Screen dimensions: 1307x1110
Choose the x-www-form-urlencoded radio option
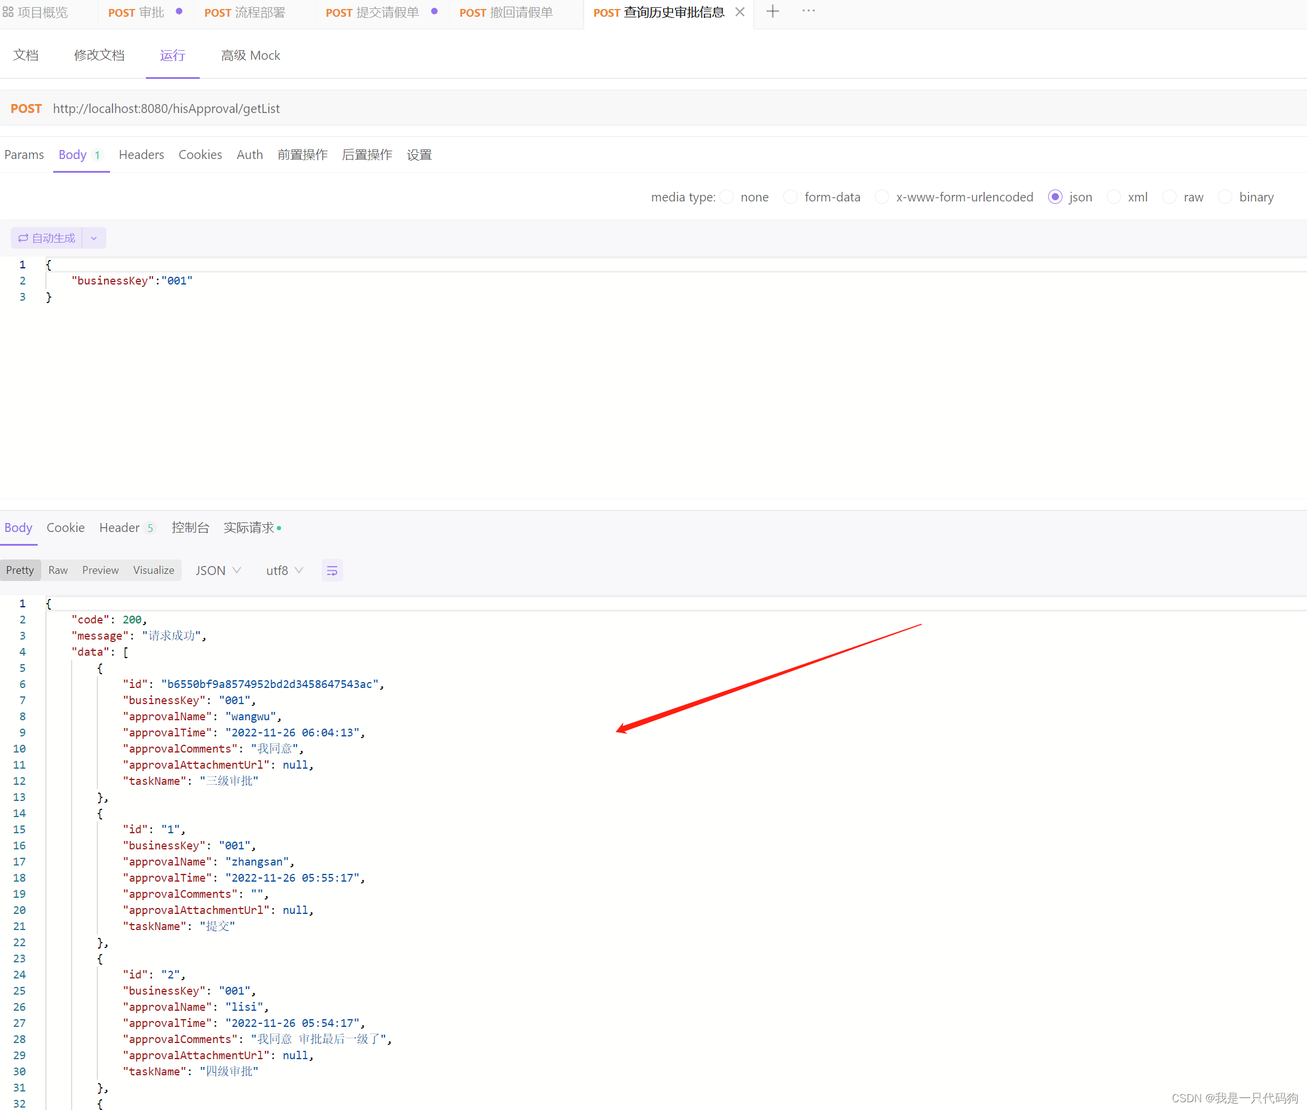882,197
